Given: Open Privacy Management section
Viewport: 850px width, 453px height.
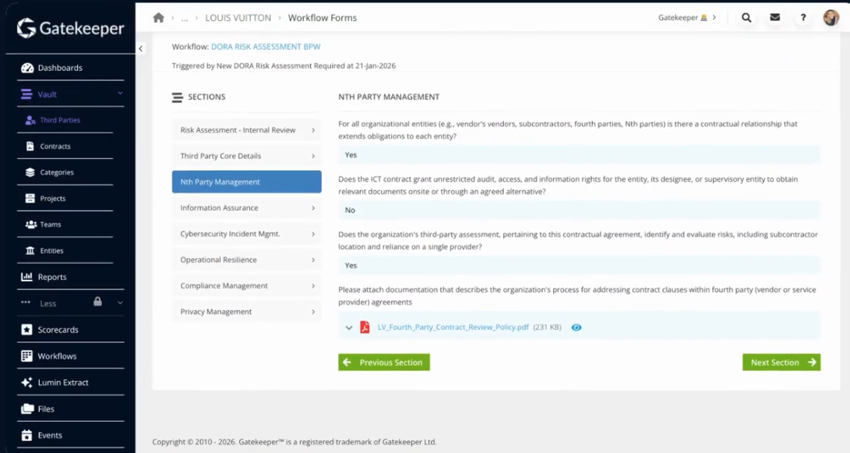Looking at the screenshot, I should (x=247, y=312).
